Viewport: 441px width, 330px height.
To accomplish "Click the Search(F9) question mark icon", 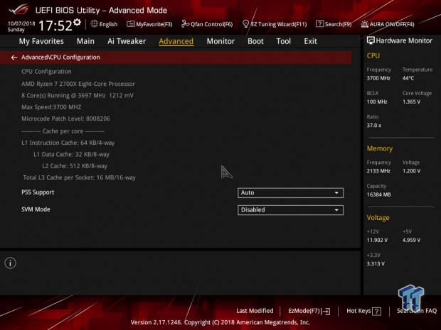I will (x=319, y=23).
